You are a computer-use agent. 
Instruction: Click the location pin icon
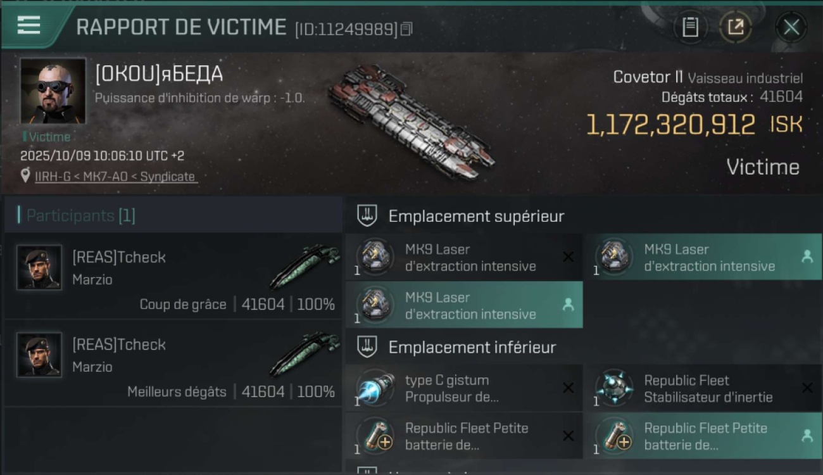25,175
